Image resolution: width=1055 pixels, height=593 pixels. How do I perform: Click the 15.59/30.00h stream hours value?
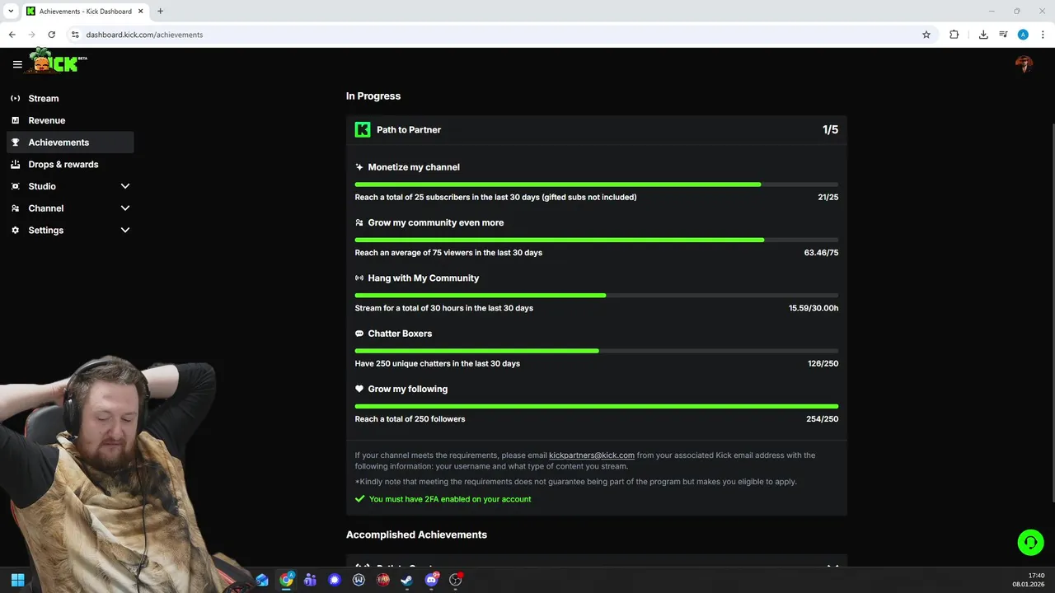pos(814,308)
